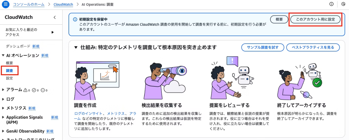The width and height of the screenshot is (349, 140).
Task: Expand the GenAI Observability section
Action: coord(3,131)
